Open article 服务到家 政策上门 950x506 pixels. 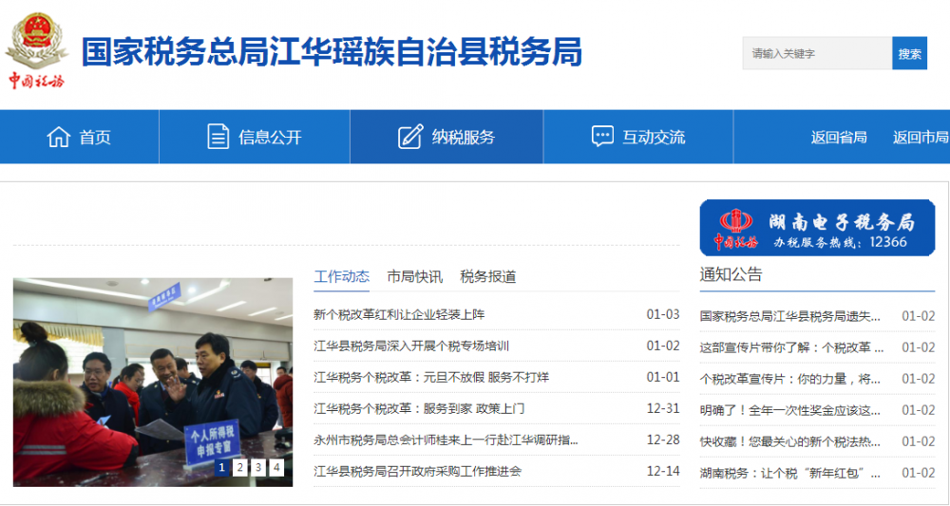coord(419,408)
